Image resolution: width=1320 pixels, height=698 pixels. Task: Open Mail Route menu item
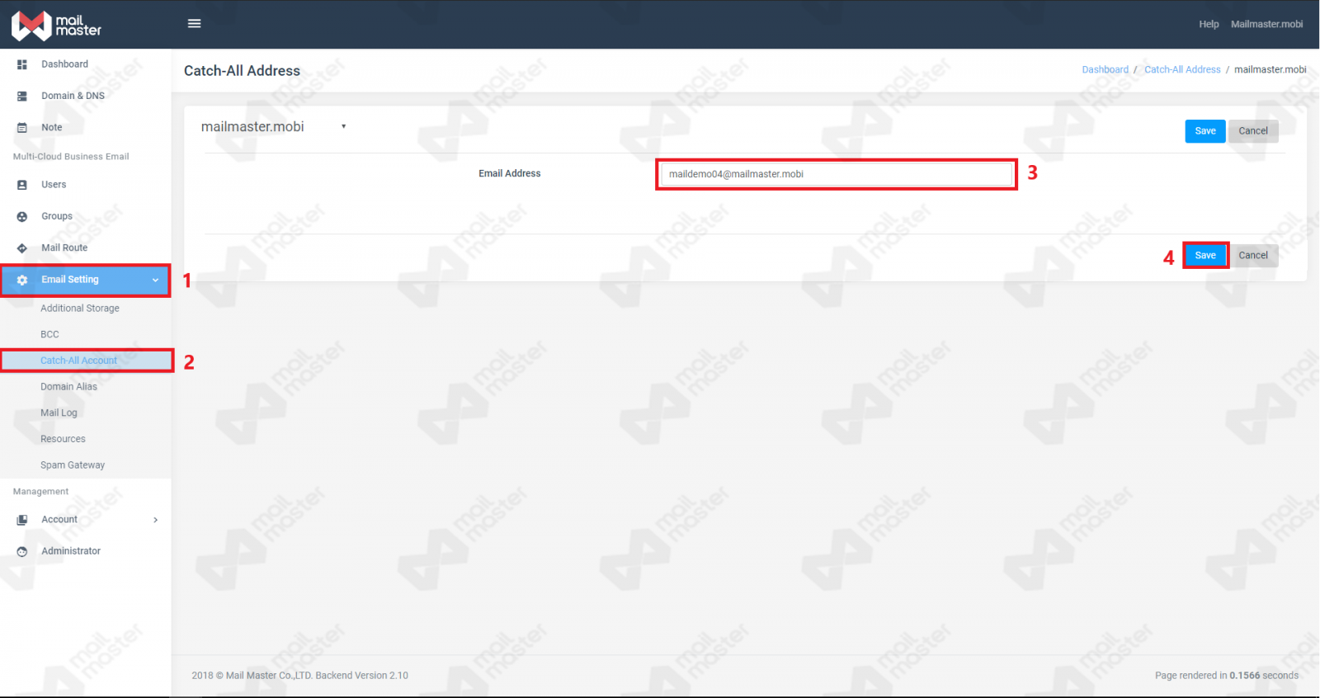(64, 248)
